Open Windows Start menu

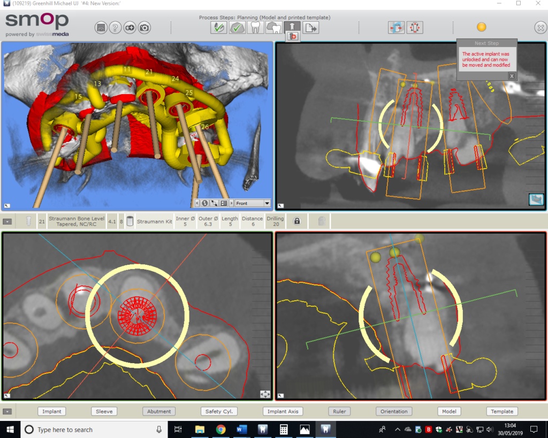[x=10, y=429]
